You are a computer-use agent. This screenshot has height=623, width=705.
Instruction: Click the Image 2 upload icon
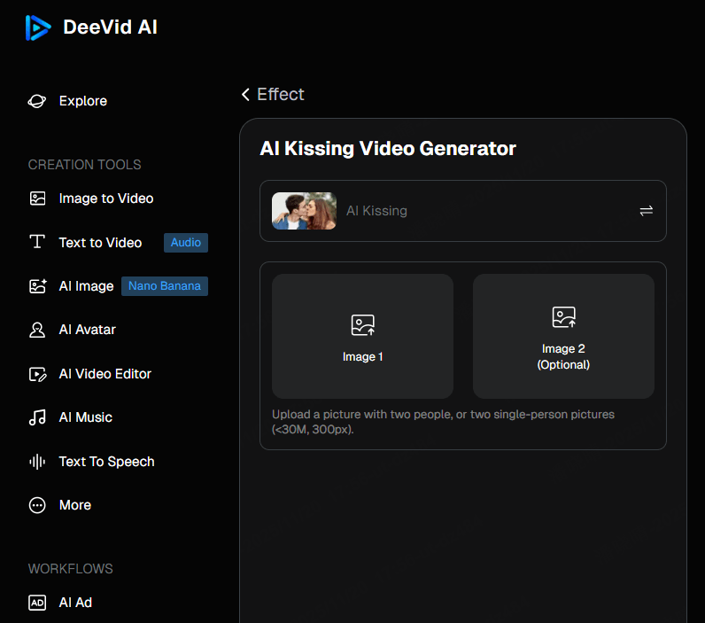click(x=564, y=317)
